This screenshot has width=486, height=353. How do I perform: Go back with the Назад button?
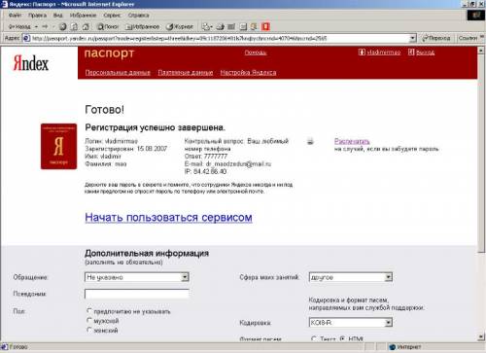(x=19, y=26)
